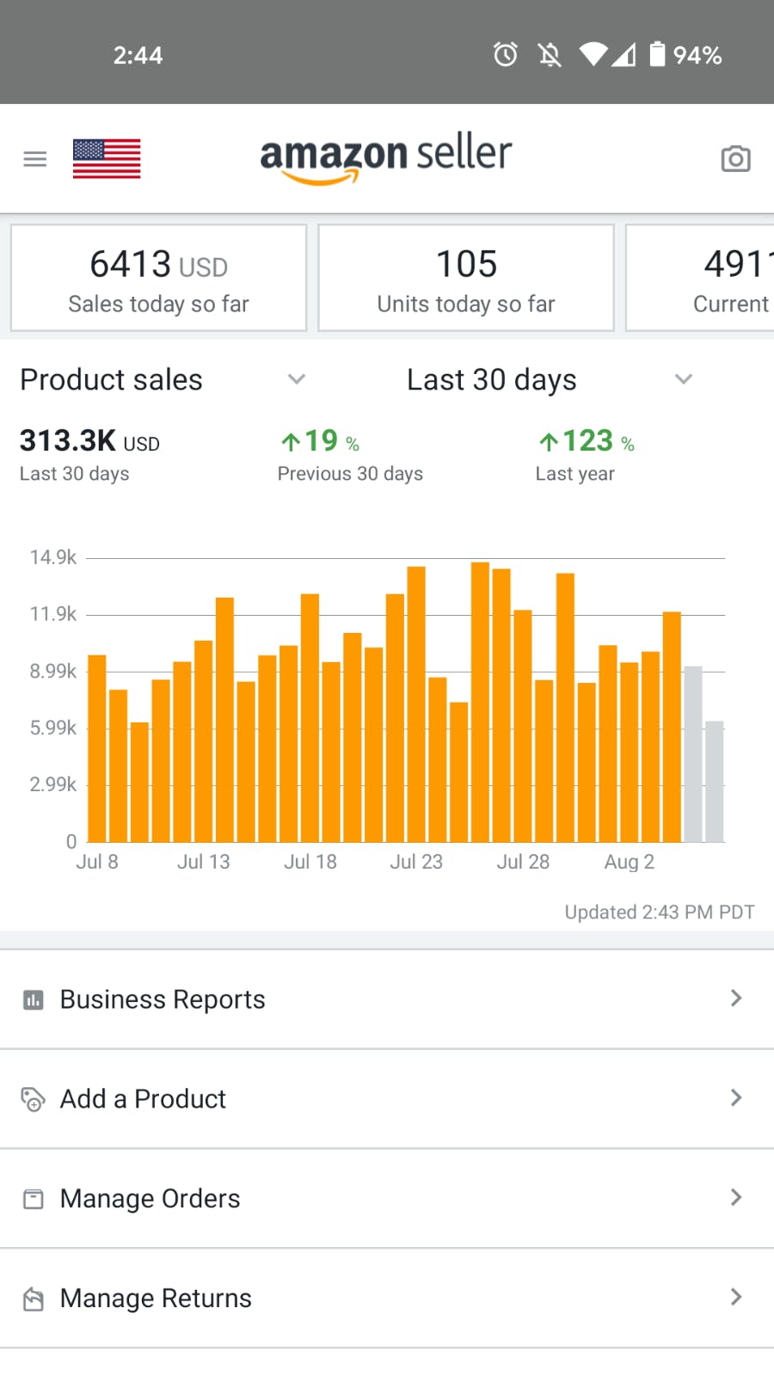The height and width of the screenshot is (1376, 774).
Task: Tap the Add a Product tag icon
Action: tap(34, 1099)
